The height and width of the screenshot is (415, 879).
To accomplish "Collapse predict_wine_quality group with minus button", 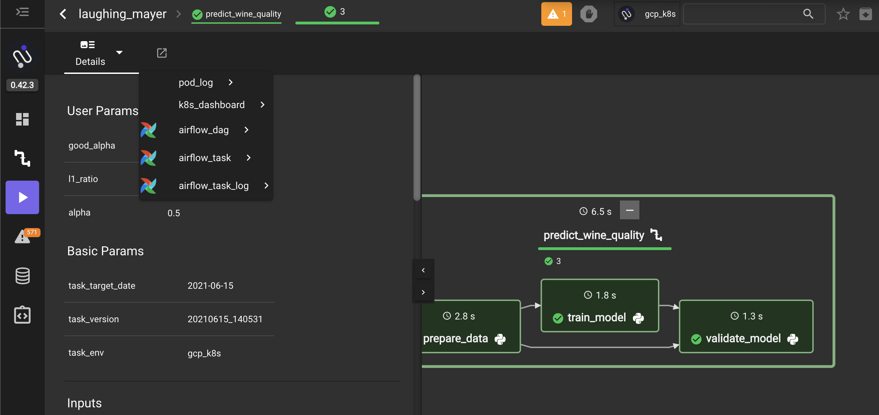I will pyautogui.click(x=629, y=210).
